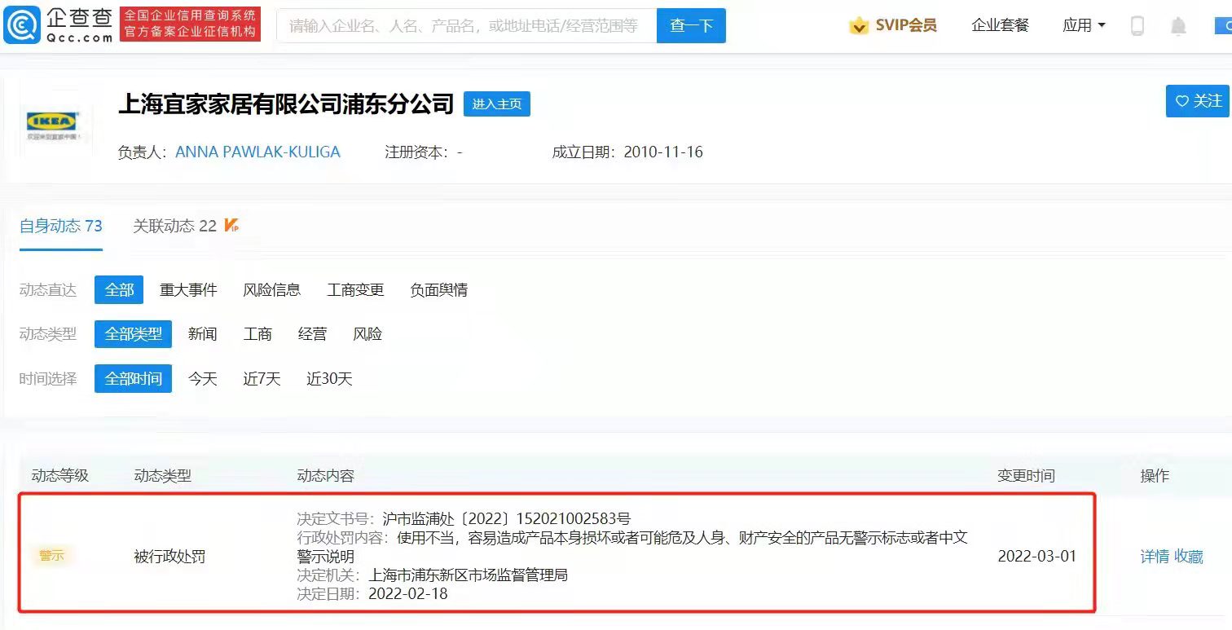Screen dimensions: 1232x630
Task: Click the SVIP crown icon
Action: 859,26
